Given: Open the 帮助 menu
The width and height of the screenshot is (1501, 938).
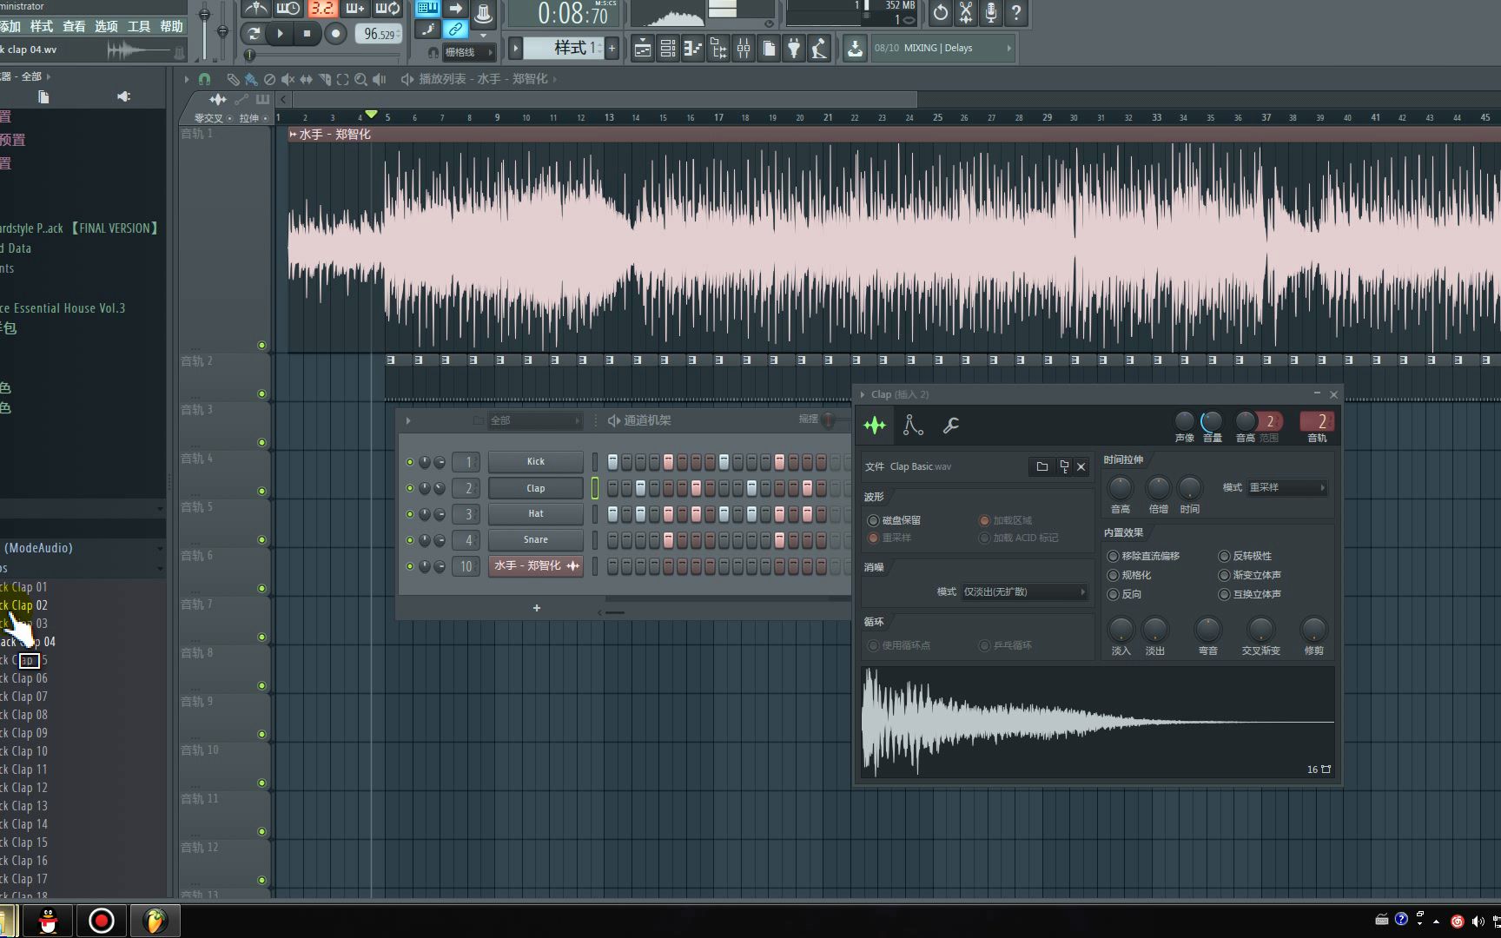Looking at the screenshot, I should tap(171, 26).
